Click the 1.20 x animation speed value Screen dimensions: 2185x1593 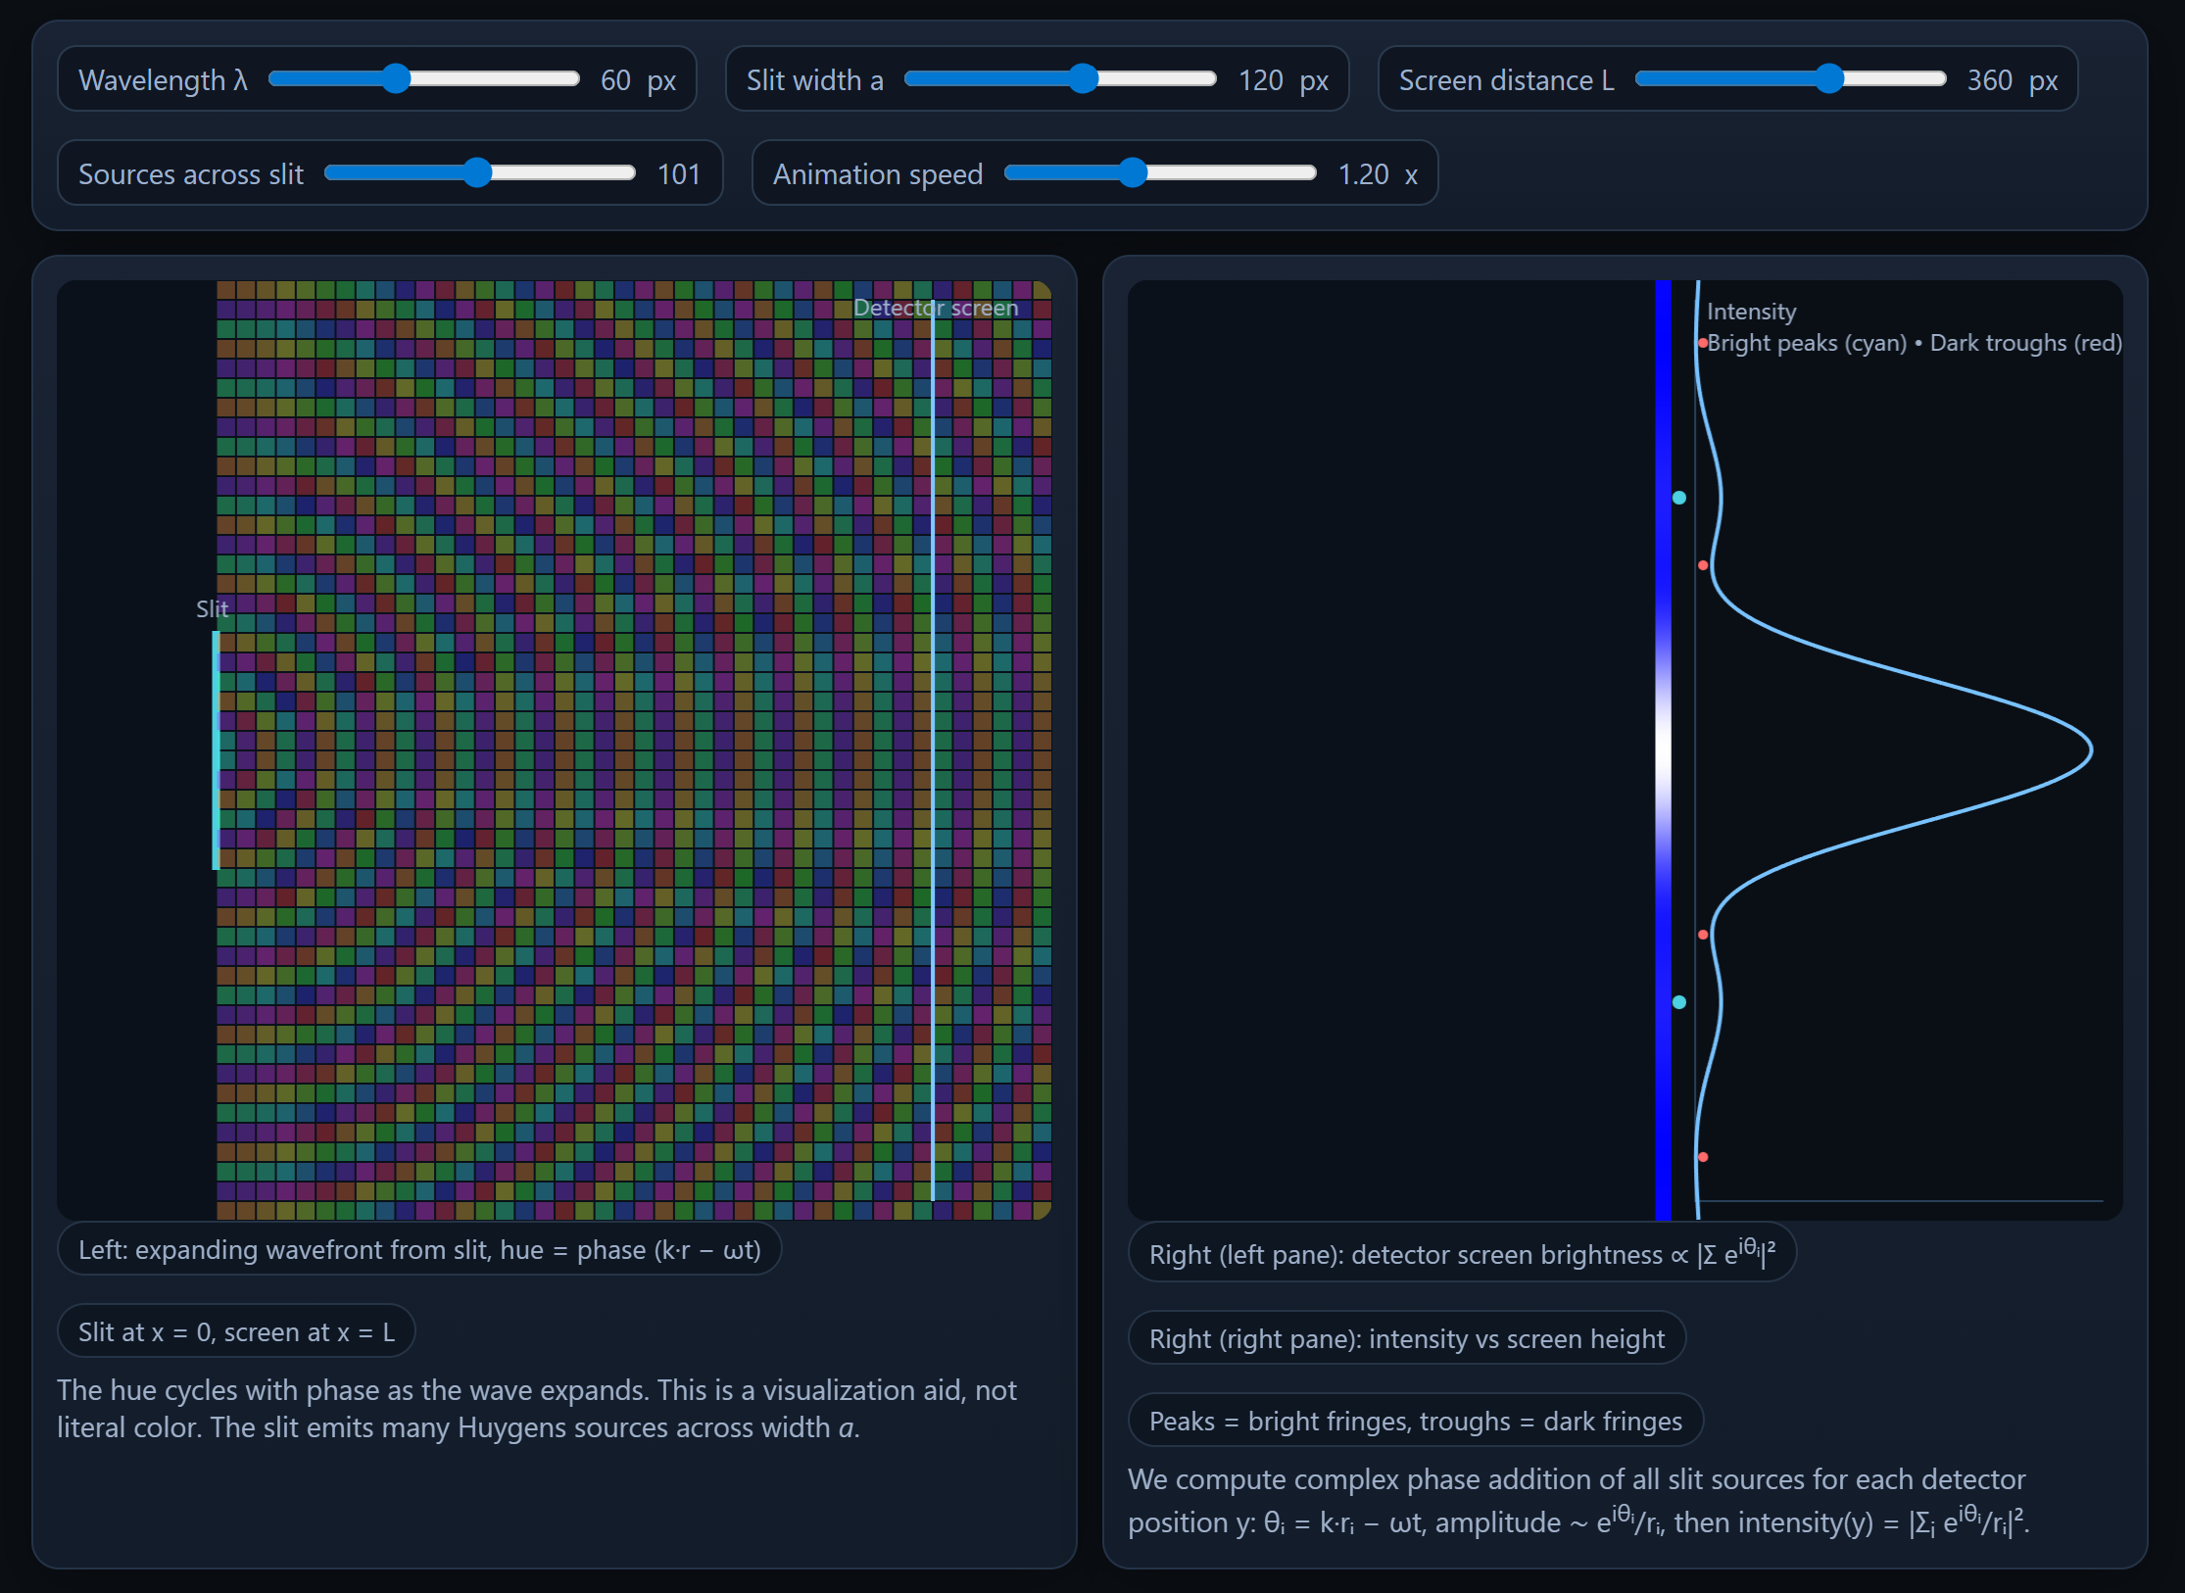pos(1376,173)
